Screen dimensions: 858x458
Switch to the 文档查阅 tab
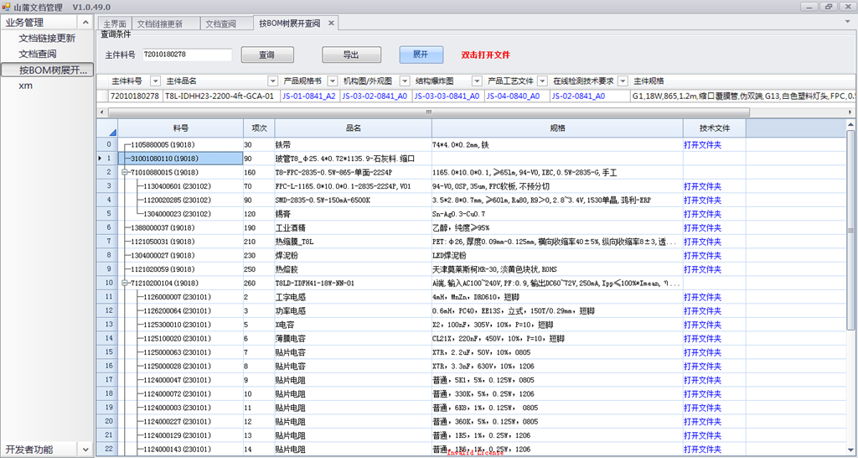pyautogui.click(x=221, y=24)
